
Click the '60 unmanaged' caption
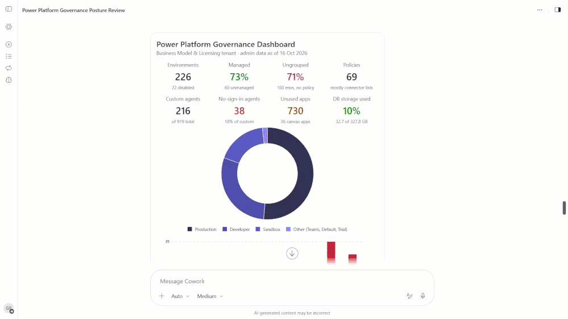239,87
